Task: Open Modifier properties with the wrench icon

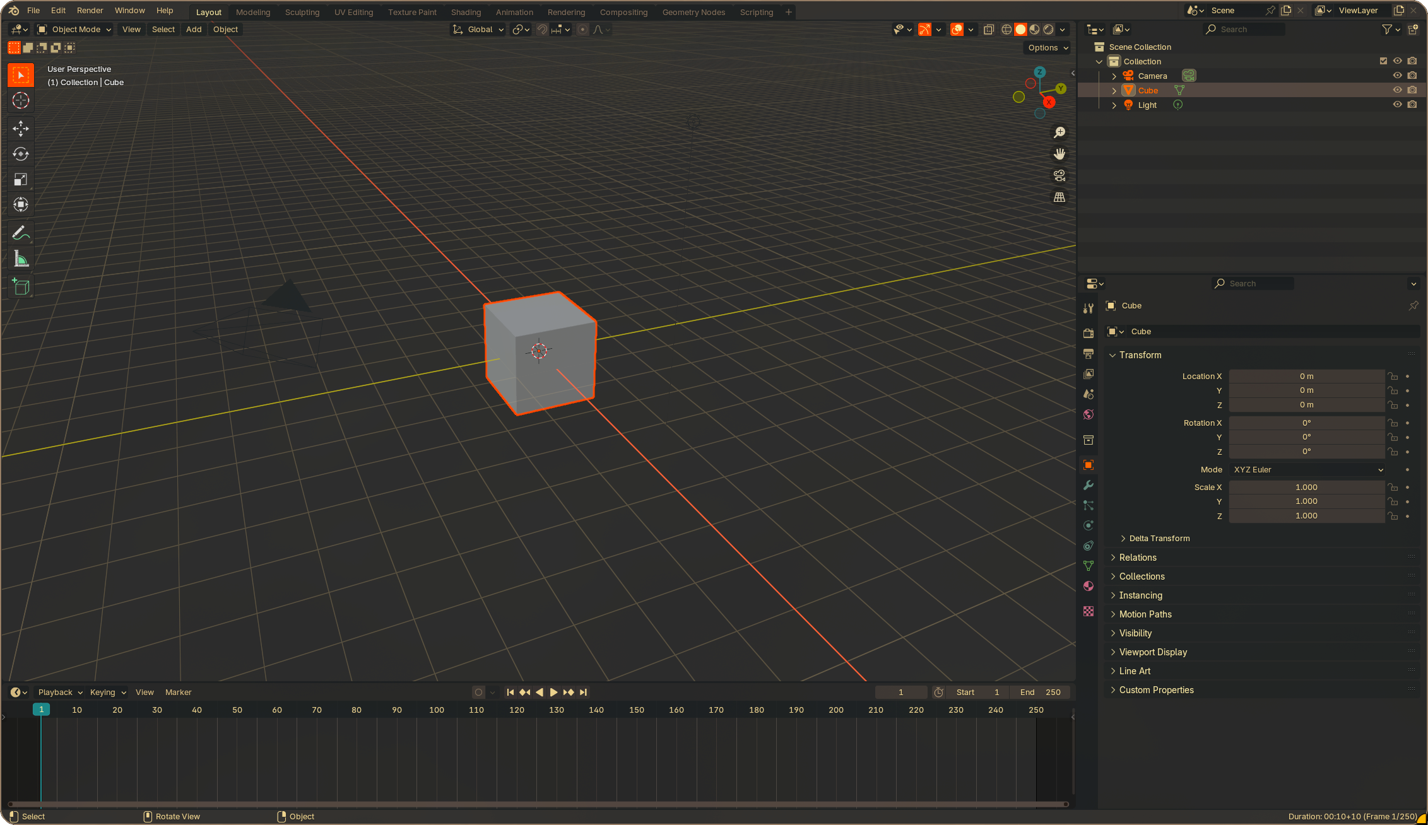Action: pyautogui.click(x=1089, y=485)
